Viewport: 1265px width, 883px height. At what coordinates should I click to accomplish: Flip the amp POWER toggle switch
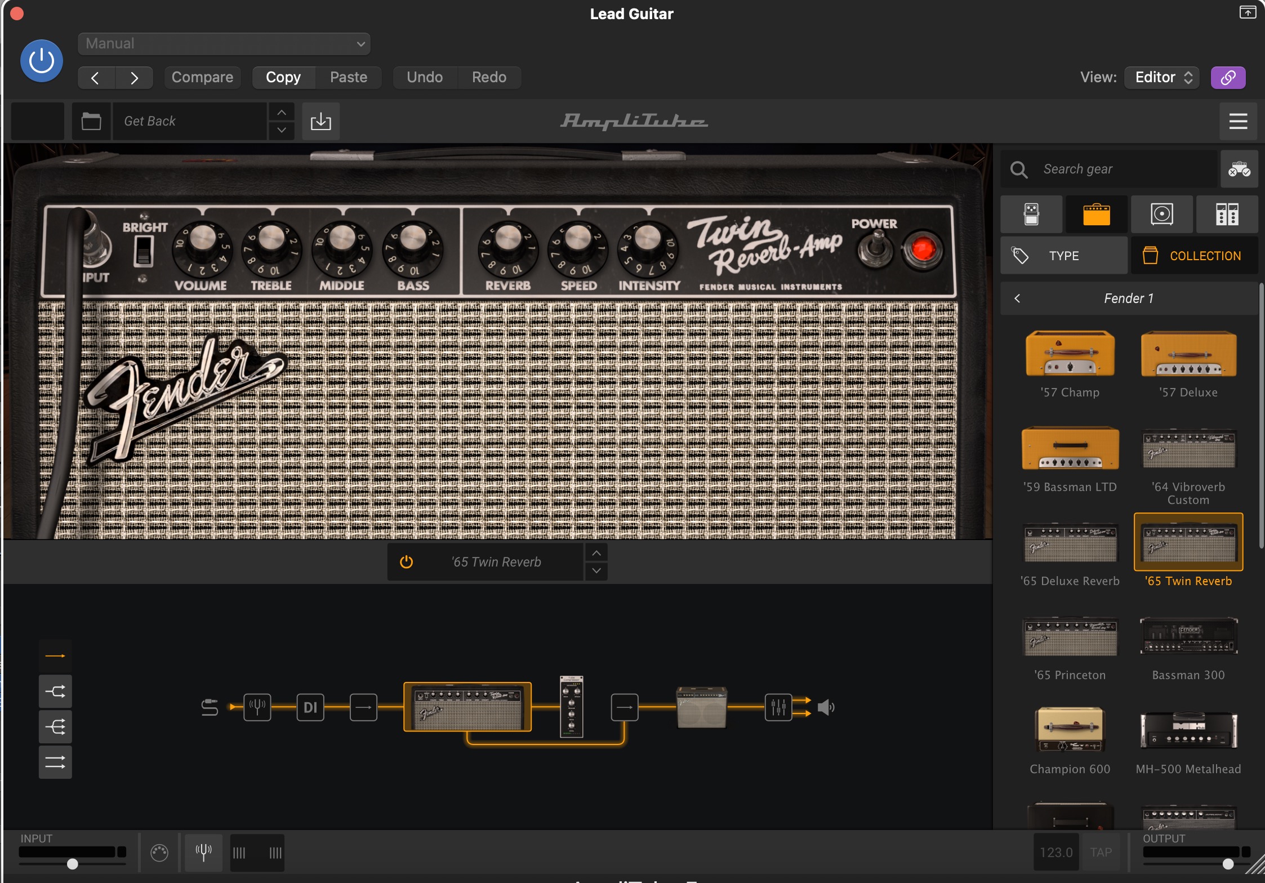tap(875, 249)
